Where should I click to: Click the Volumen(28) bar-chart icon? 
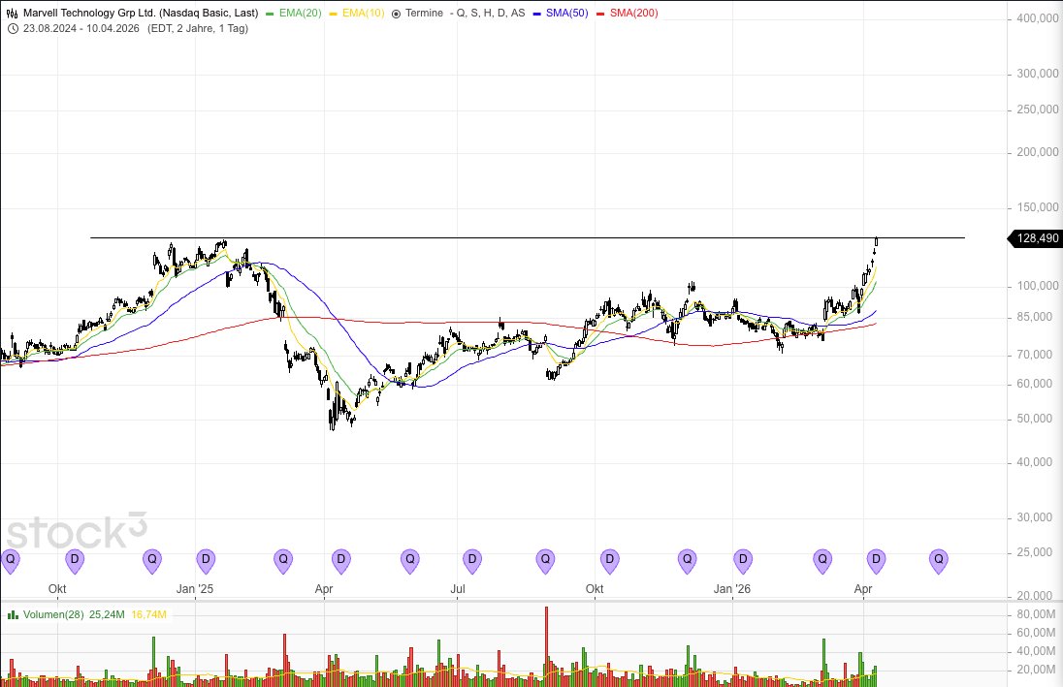[x=13, y=615]
